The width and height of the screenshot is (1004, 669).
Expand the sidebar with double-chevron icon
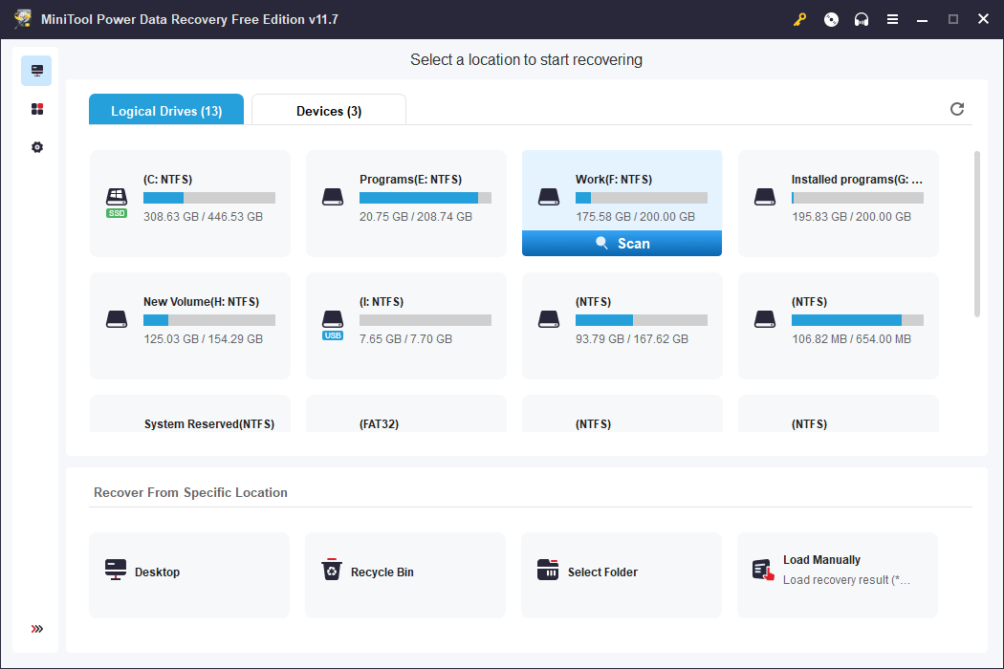pyautogui.click(x=37, y=629)
